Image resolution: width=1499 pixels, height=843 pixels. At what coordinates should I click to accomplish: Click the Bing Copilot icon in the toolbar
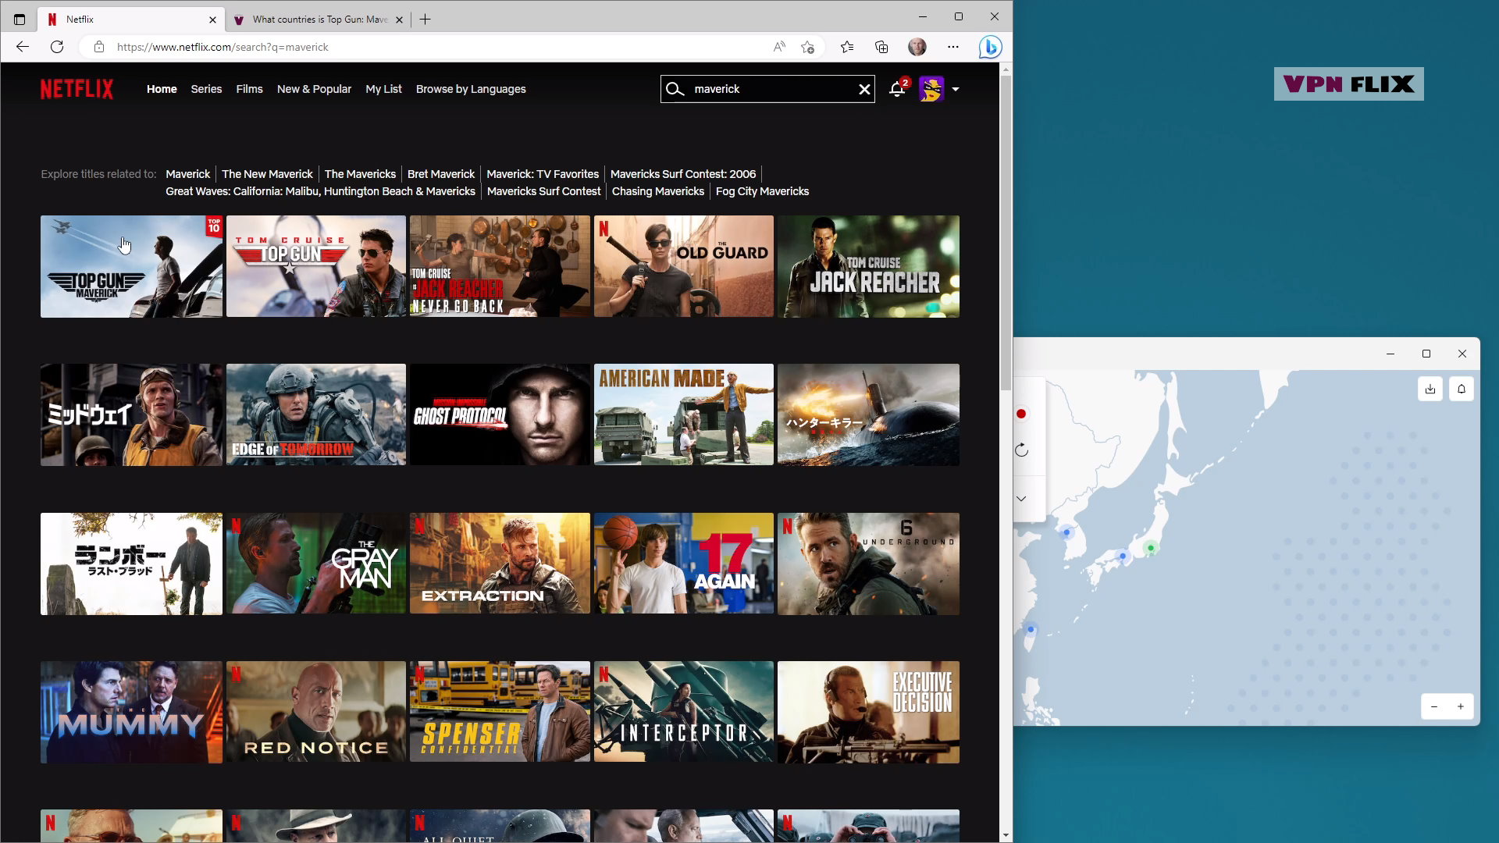[989, 47]
